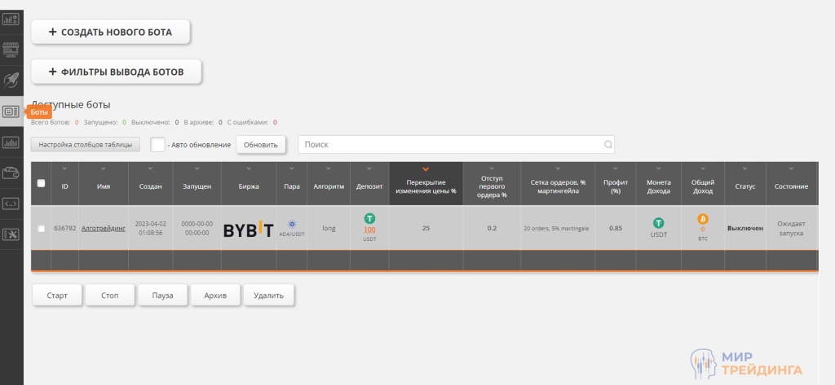Open the Алготрейдинг bot link
This screenshot has width=835, height=385.
coord(104,229)
